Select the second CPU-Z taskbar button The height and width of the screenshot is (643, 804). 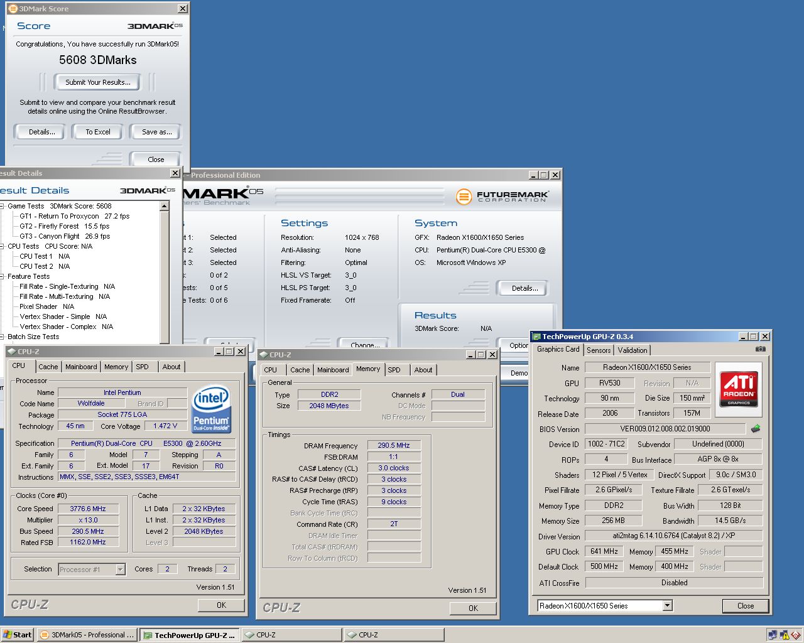[x=394, y=635]
